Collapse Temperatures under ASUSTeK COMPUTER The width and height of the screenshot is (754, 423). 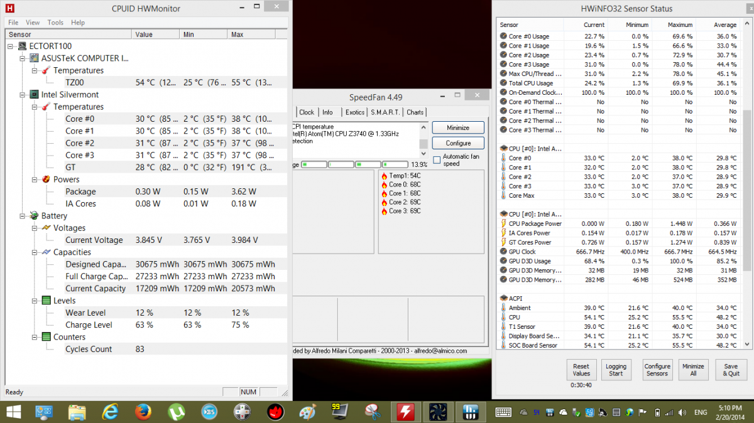click(x=36, y=70)
